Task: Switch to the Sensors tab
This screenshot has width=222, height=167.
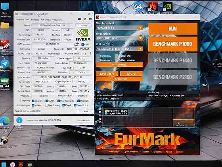Action: [35, 20]
